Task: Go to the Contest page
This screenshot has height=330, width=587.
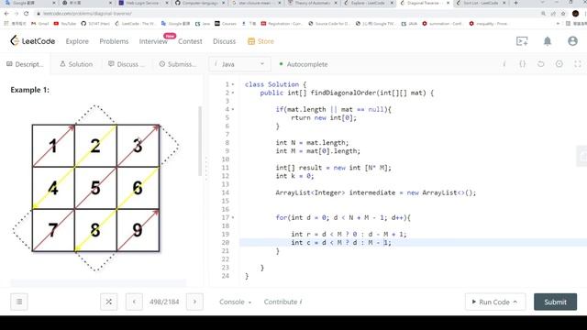Action: click(x=190, y=41)
